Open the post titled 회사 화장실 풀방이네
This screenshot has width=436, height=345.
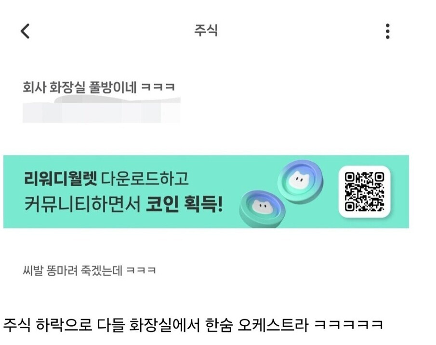99,87
